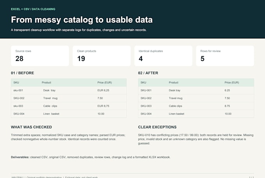
Task: Click the '02 / AFTER' section heading
Action: [148, 73]
